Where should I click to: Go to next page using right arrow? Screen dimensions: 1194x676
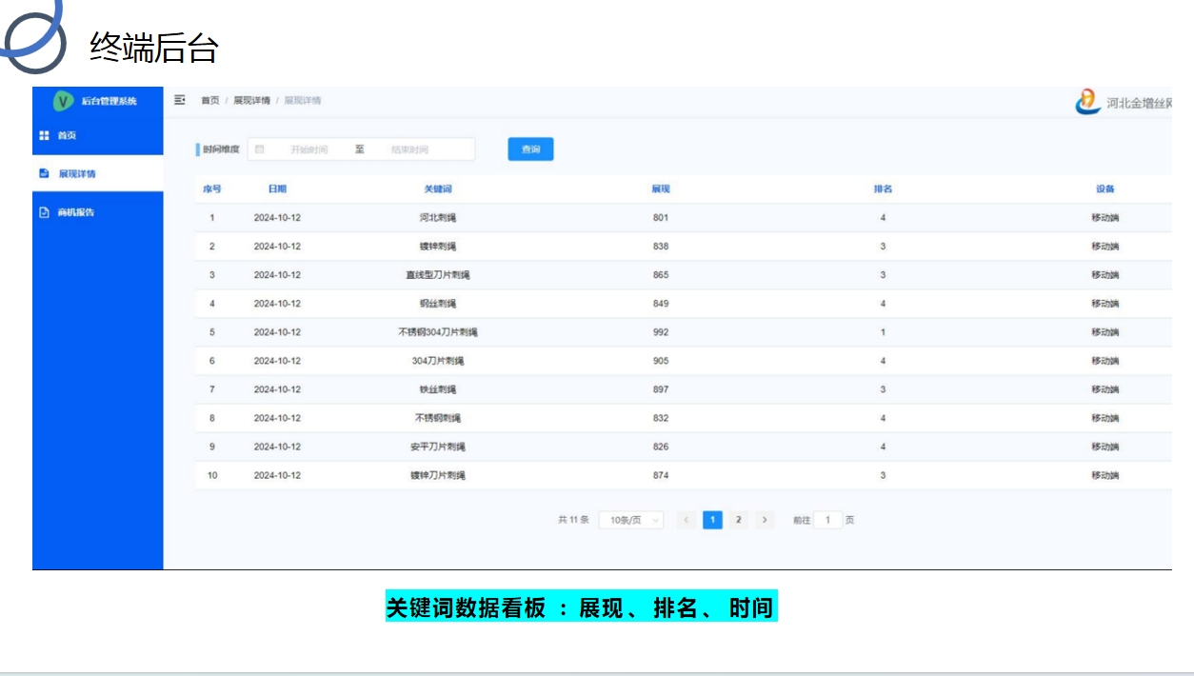click(765, 520)
